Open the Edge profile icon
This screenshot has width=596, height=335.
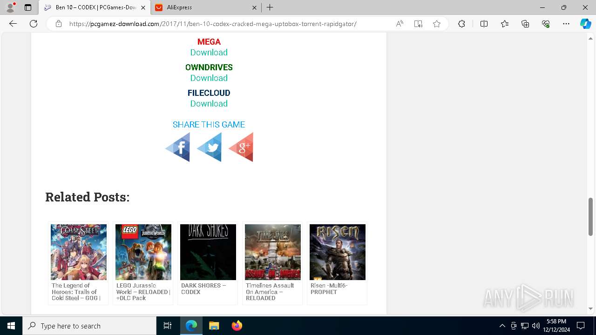coord(10,7)
